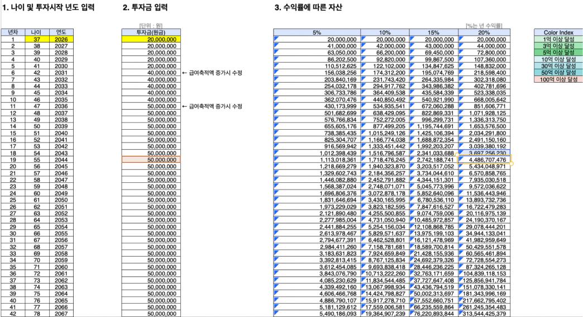Image resolution: width=583 pixels, height=317 pixels.
Task: Select the '50억 이상 달성' legend swatch
Action: tap(558, 73)
